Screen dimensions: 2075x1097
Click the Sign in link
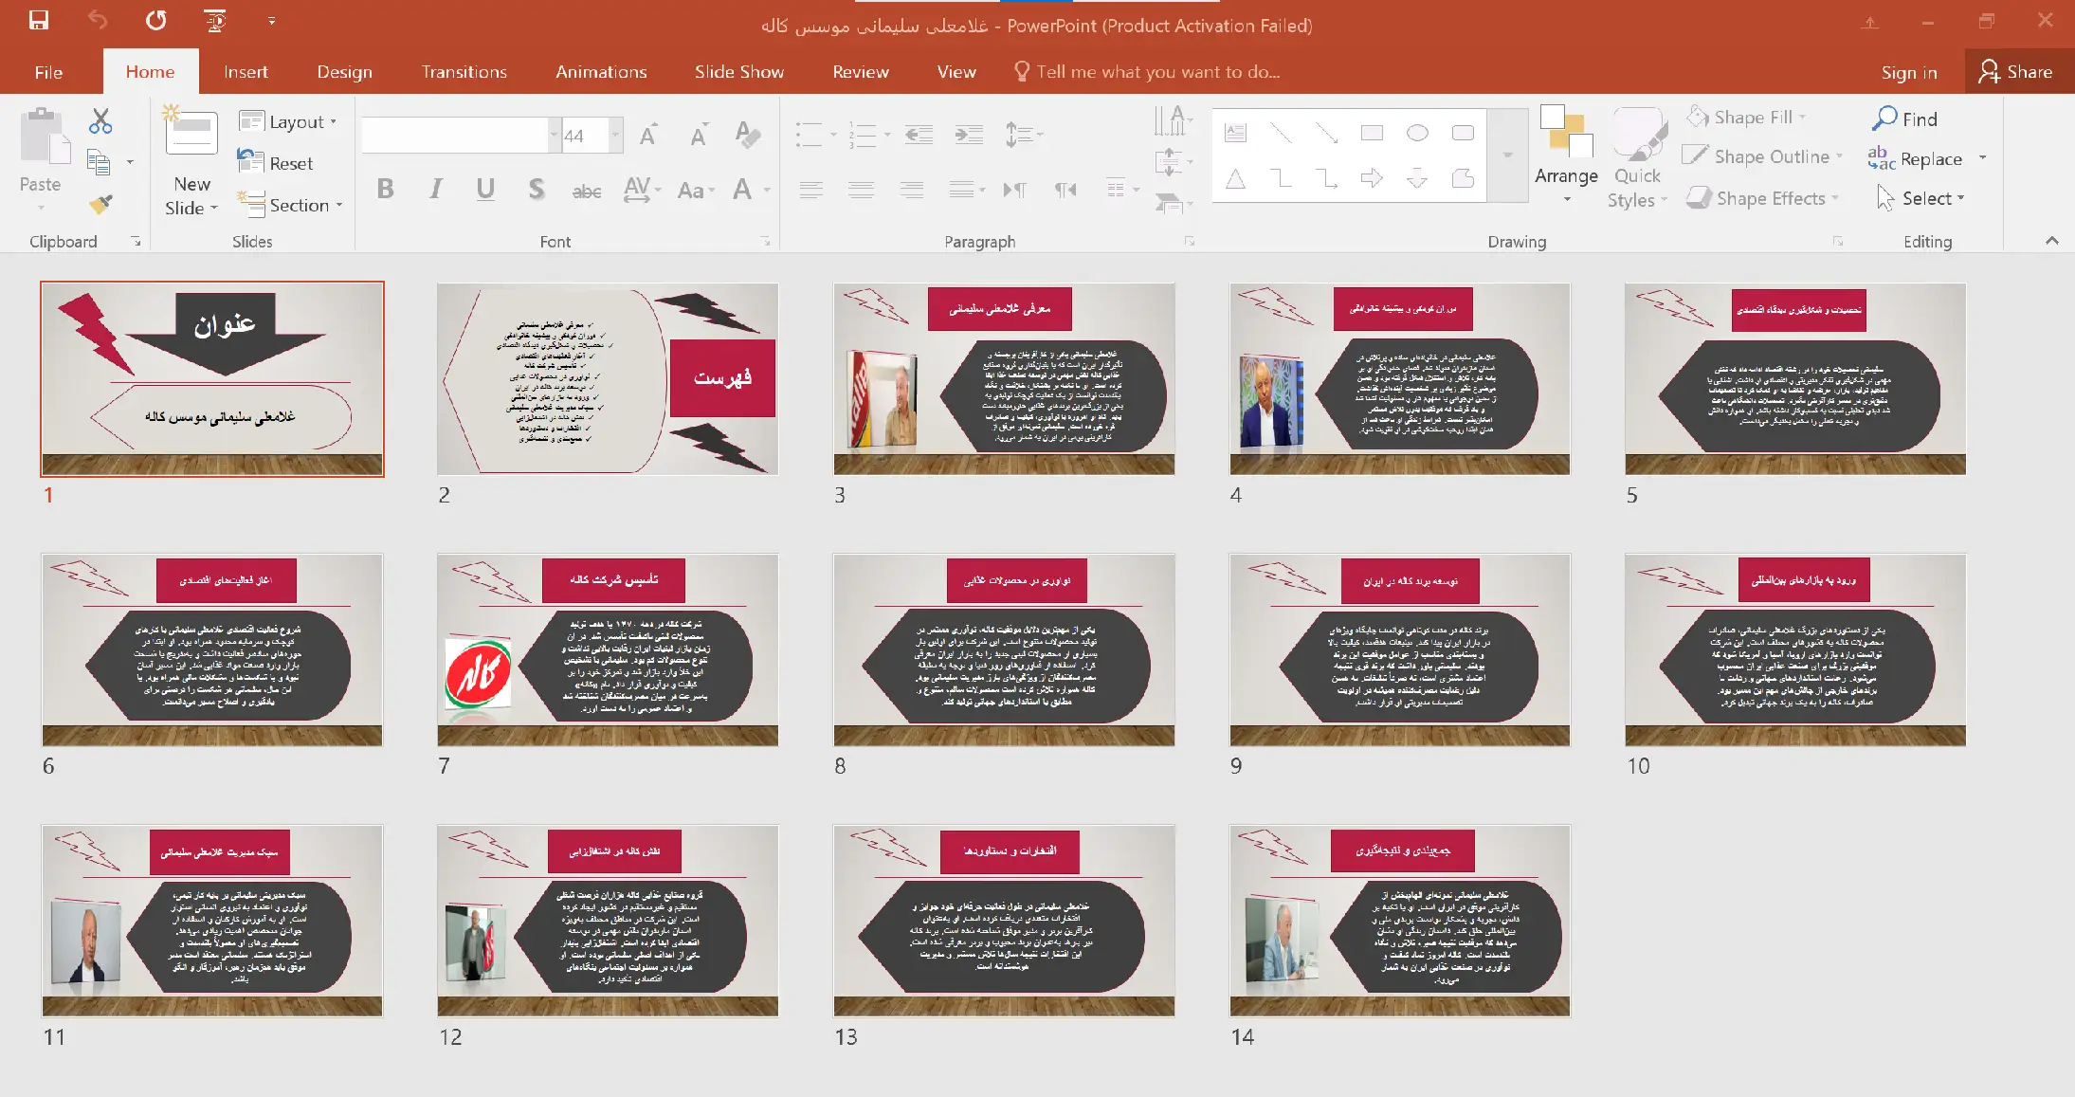click(1908, 72)
